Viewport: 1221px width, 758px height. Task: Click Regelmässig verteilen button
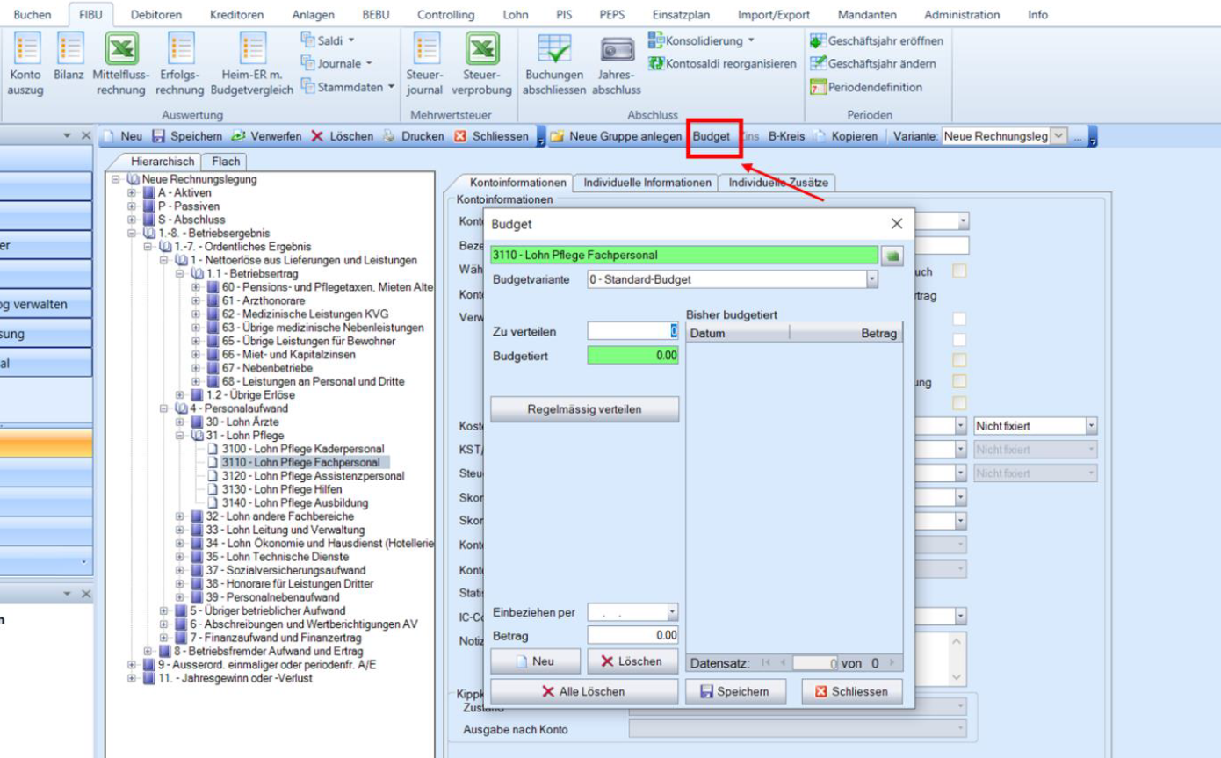point(584,409)
